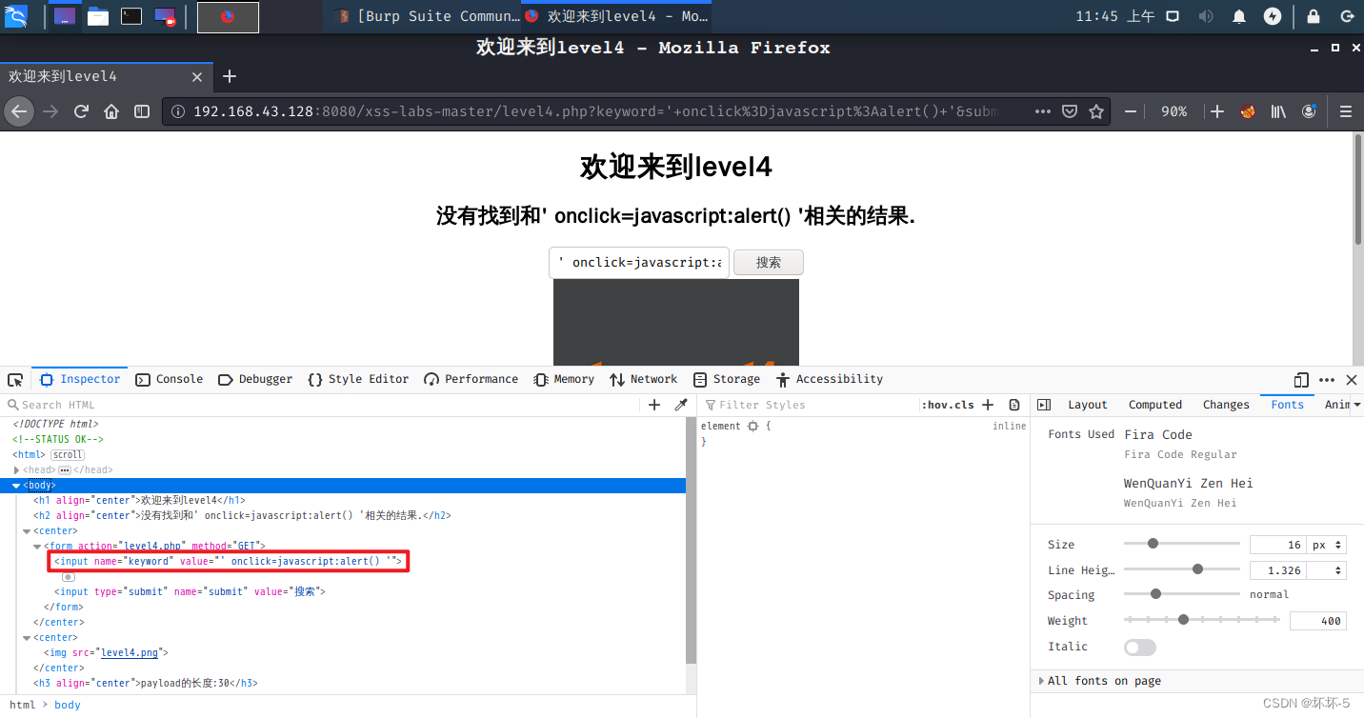Toggle the Italic switch

[1140, 648]
